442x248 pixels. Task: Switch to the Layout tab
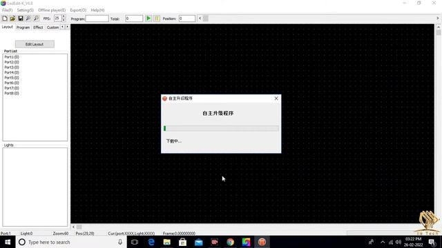pos(8,27)
